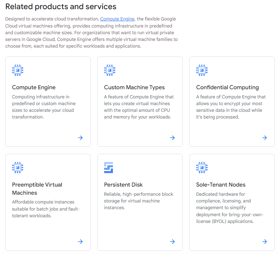Image resolution: width=280 pixels, height=255 pixels.
Task: Follow the arrow on Compute Engine card
Action: click(80, 138)
